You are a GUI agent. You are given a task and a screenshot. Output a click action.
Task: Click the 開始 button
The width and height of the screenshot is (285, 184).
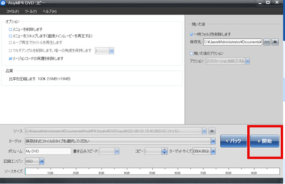(265, 141)
